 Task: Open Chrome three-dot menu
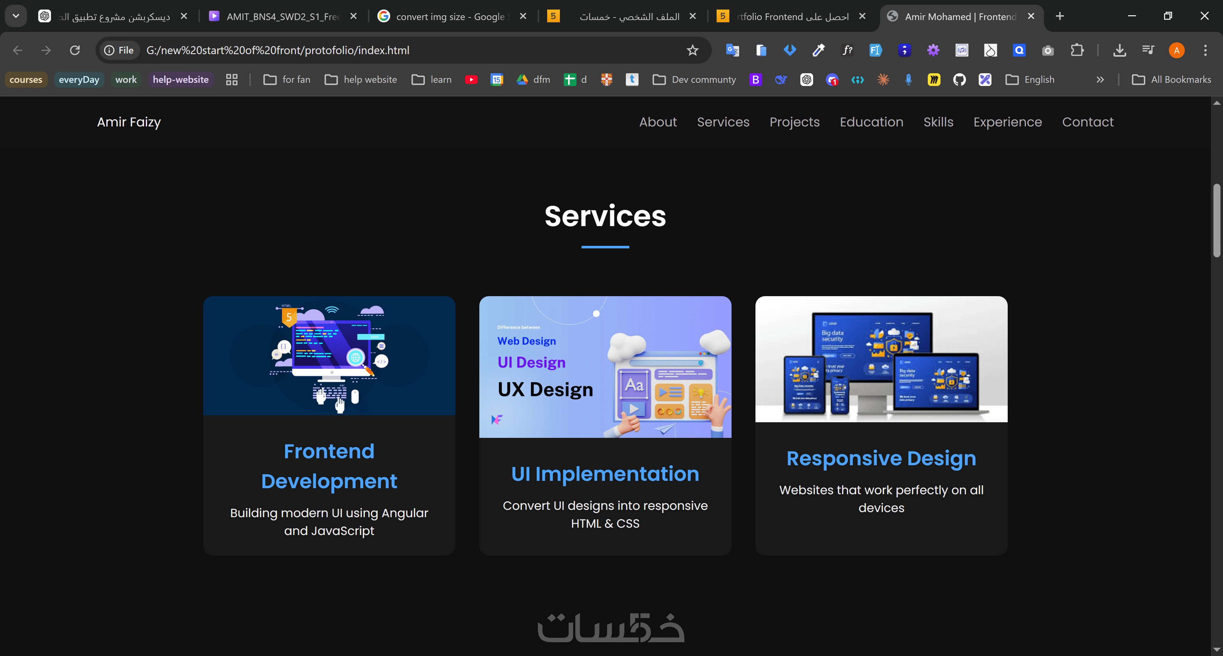[1205, 50]
